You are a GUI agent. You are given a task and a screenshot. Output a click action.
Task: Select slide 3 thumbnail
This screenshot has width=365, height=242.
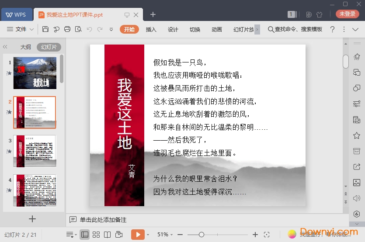click(x=35, y=151)
